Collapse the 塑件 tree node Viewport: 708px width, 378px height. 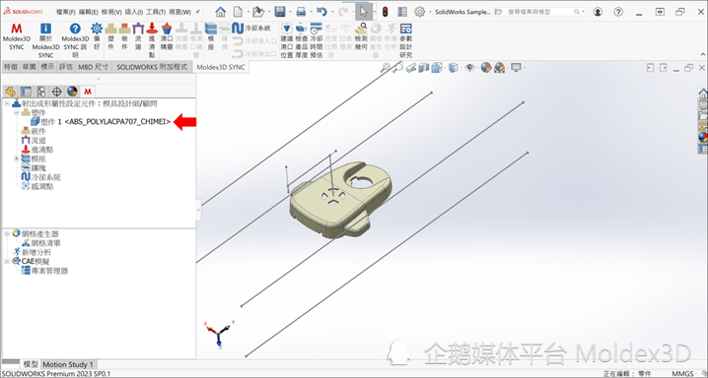point(16,112)
